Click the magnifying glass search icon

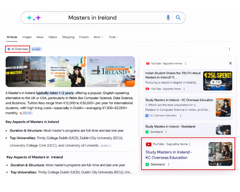pyautogui.click(x=178, y=18)
